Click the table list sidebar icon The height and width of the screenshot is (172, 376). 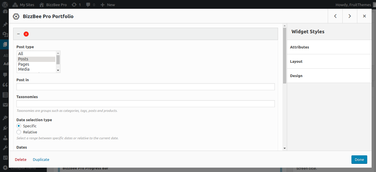[5, 95]
